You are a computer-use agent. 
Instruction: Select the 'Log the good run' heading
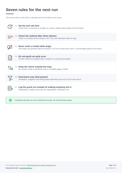(x=45, y=87)
